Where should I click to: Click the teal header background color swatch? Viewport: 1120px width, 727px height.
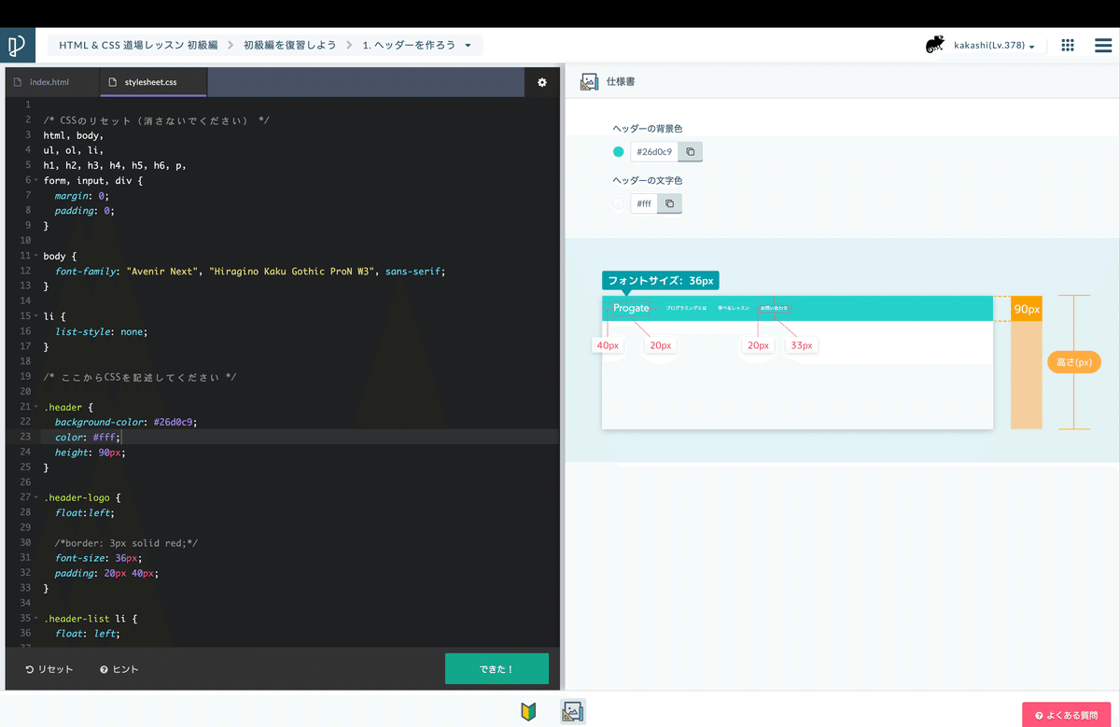[618, 151]
